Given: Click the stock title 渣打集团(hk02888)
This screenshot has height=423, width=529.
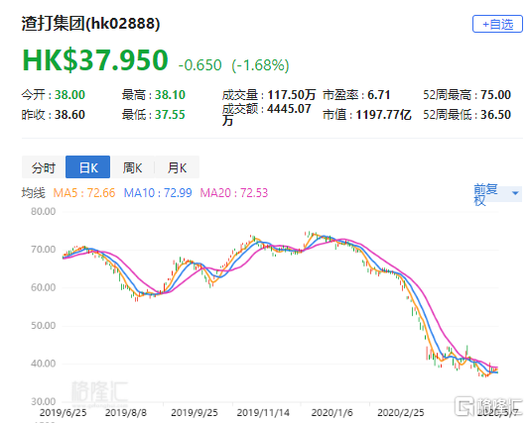Looking at the screenshot, I should click(x=90, y=24).
